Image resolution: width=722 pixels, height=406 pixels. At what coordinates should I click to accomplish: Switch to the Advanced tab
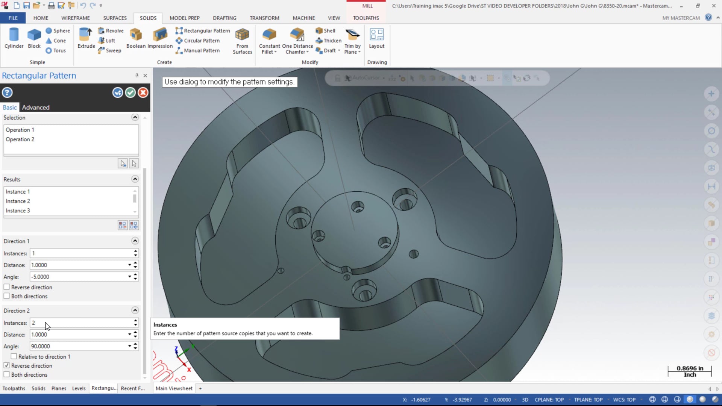click(35, 107)
